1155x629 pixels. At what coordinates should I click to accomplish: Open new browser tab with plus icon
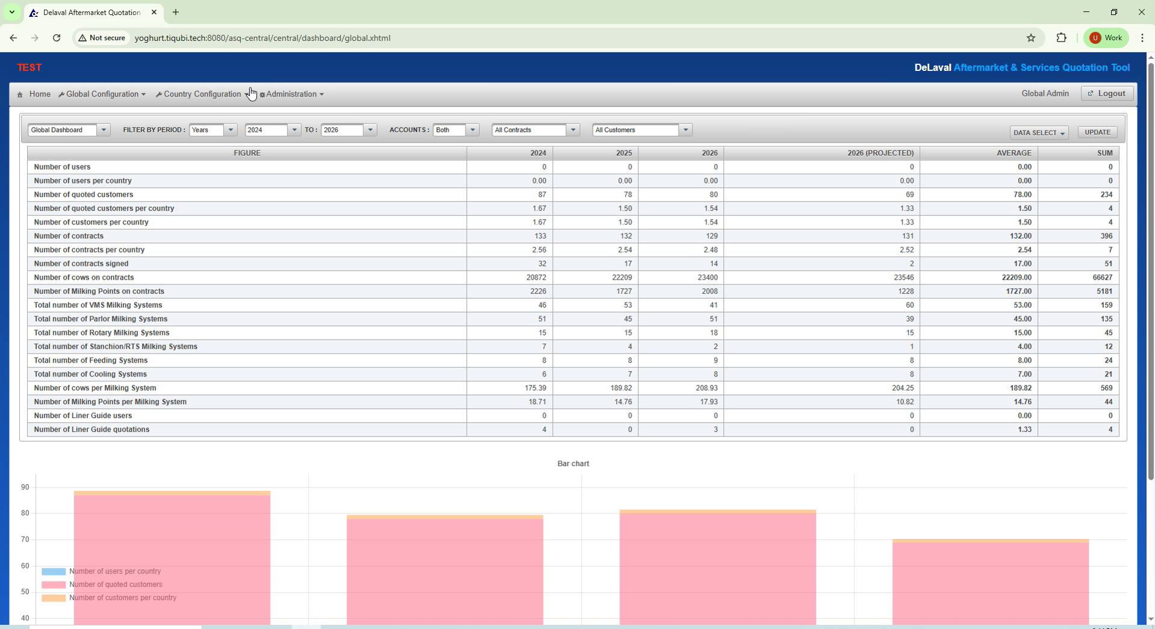175,12
